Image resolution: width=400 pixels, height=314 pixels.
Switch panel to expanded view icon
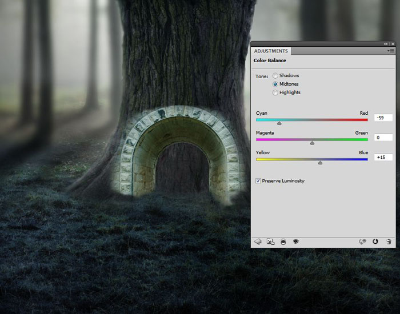(270, 241)
